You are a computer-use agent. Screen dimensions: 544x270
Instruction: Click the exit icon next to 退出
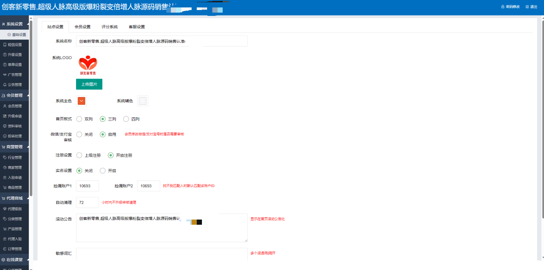click(x=527, y=7)
